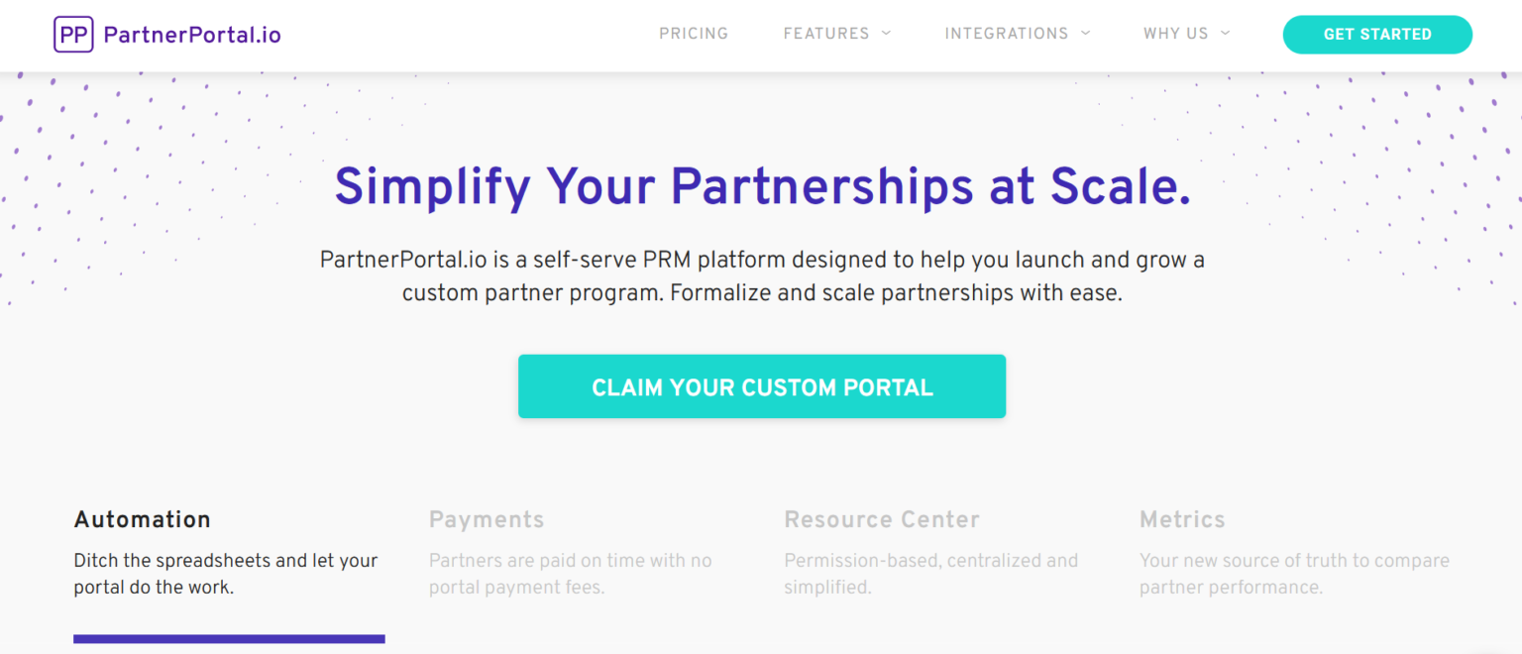Screen dimensions: 1522x654
Task: Open homepage via the PartnerPortal.io wordmark
Action: coord(193,34)
